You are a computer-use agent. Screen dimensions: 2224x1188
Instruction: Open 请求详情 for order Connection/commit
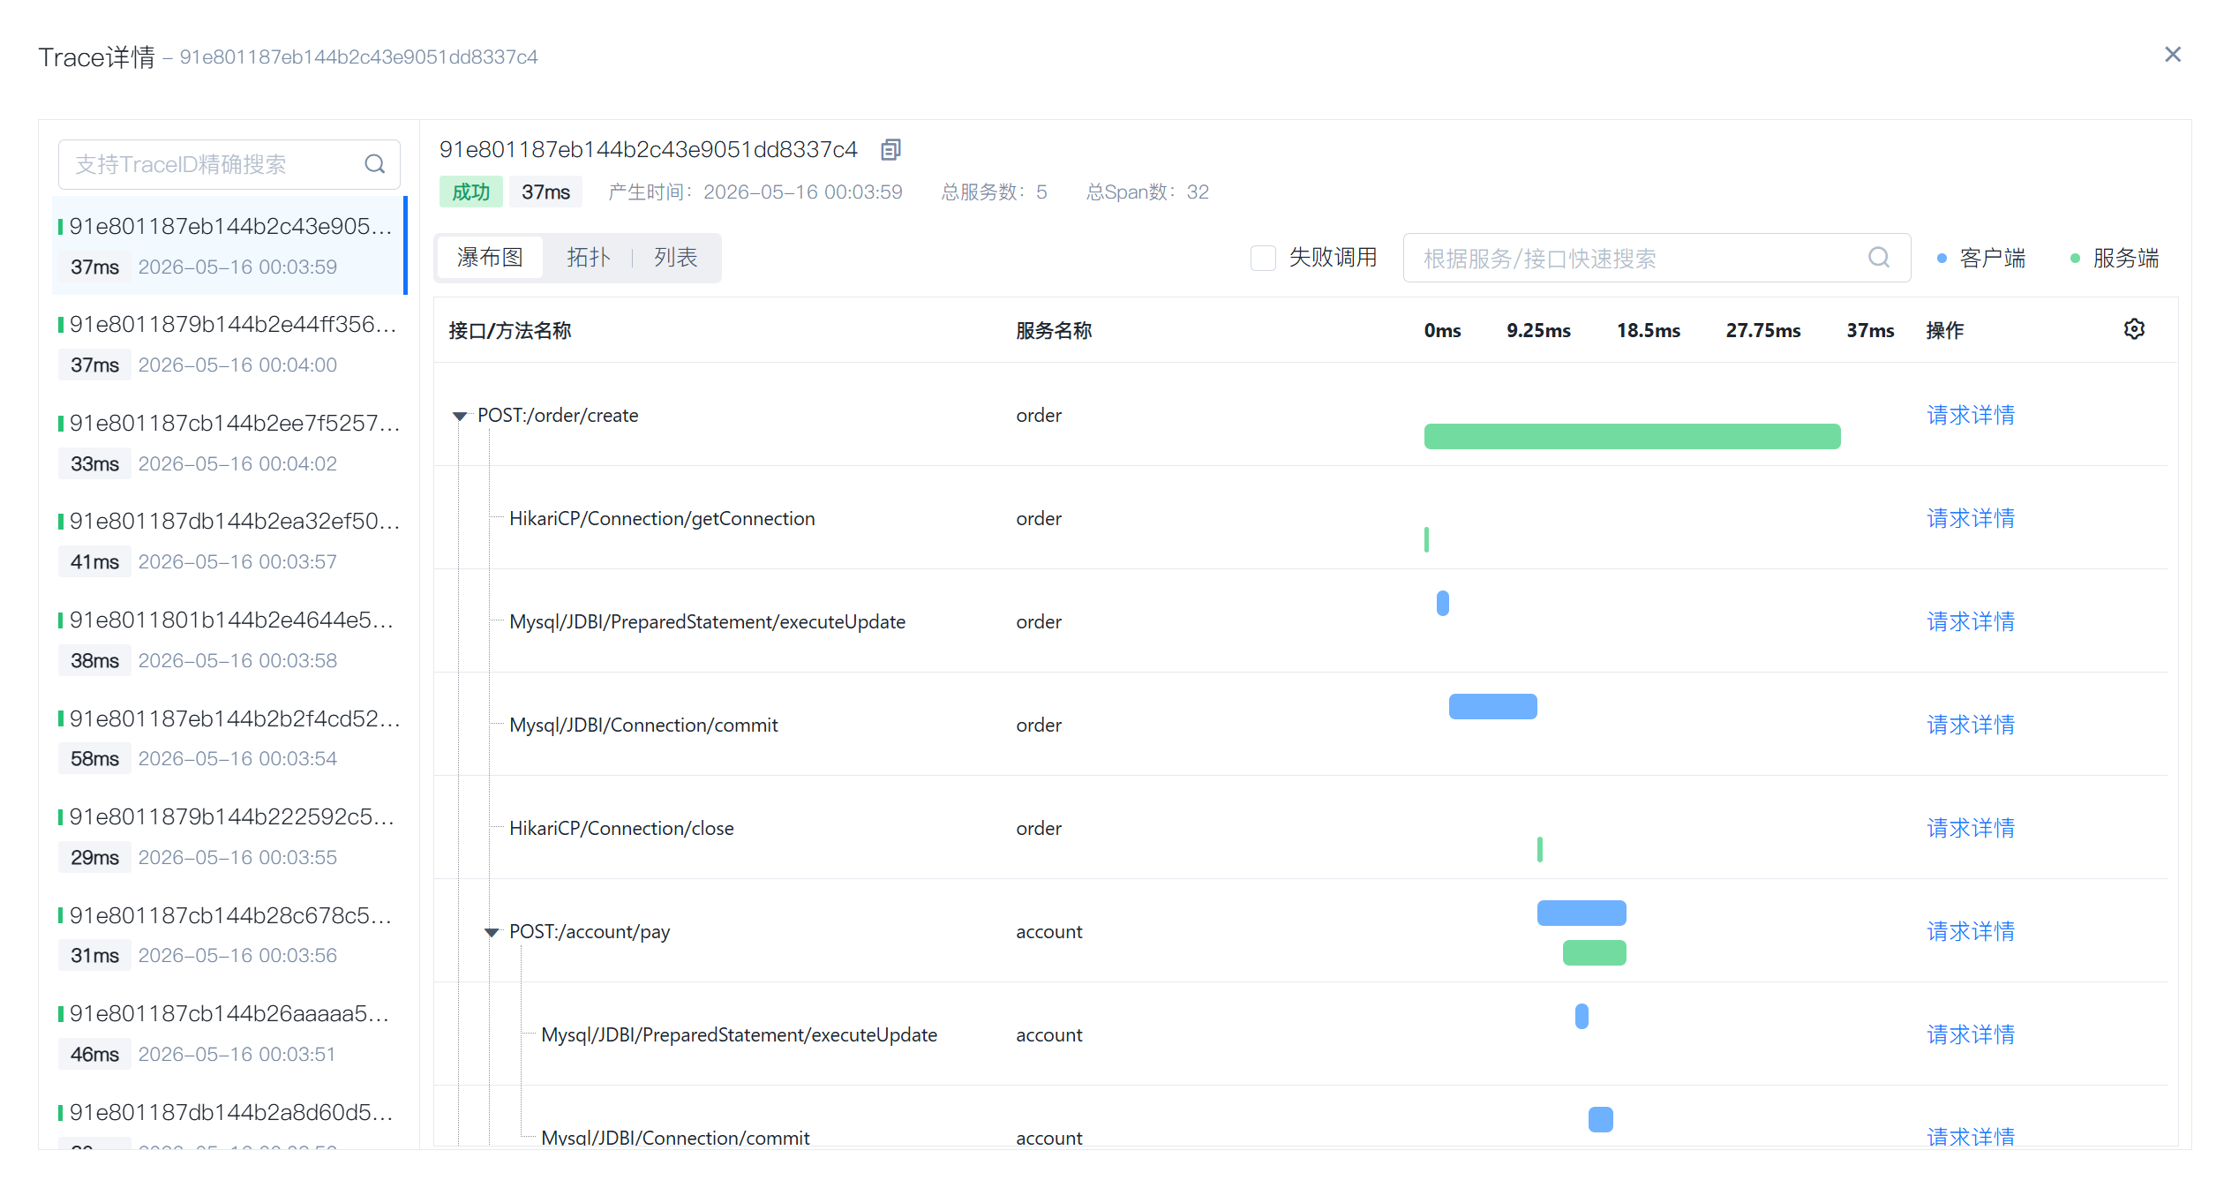coord(1971,725)
